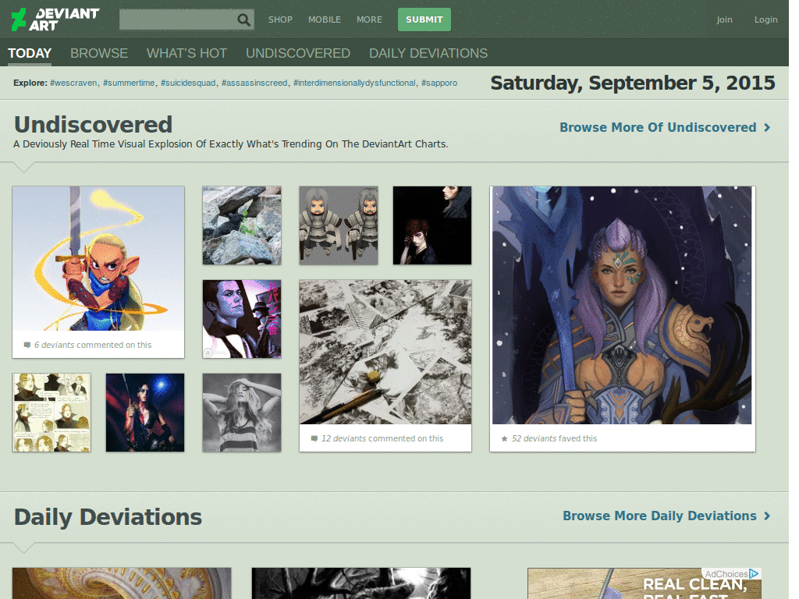
Task: Click '12 deviants commented on this' text
Action: pyautogui.click(x=382, y=438)
